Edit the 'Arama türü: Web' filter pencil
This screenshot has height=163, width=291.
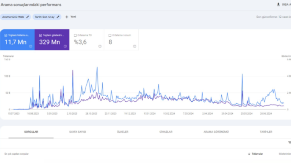[x=28, y=17]
